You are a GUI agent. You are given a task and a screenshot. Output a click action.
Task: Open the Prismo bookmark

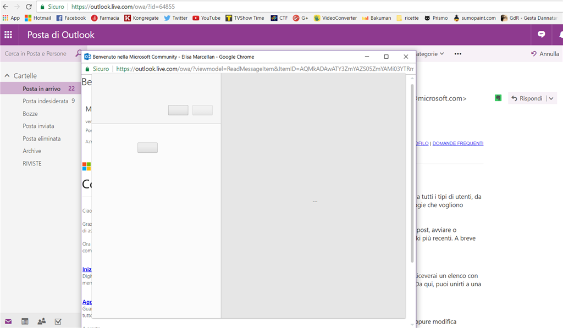436,18
